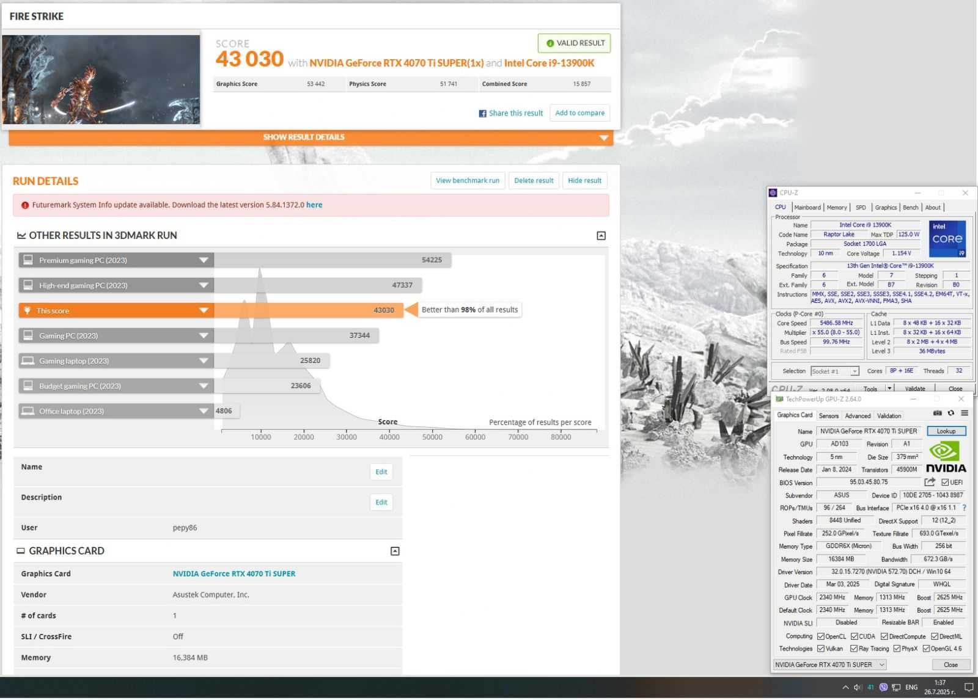978x700 pixels.
Task: Click the Bus Interface question mark in GPU-Z
Action: pyautogui.click(x=965, y=508)
